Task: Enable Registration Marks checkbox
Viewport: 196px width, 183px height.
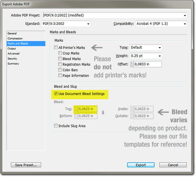Action: pyautogui.click(x=60, y=64)
